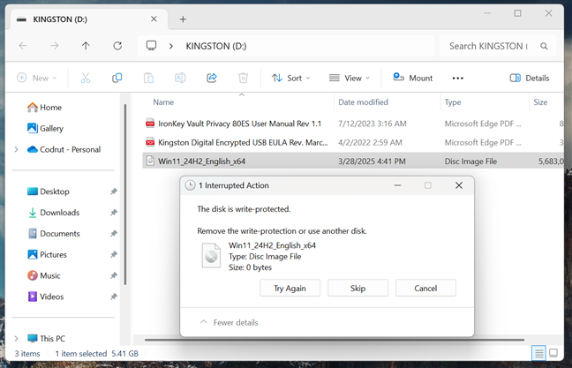Viewport: 572px width, 368px height.
Task: Go back using the left arrow
Action: (23, 46)
